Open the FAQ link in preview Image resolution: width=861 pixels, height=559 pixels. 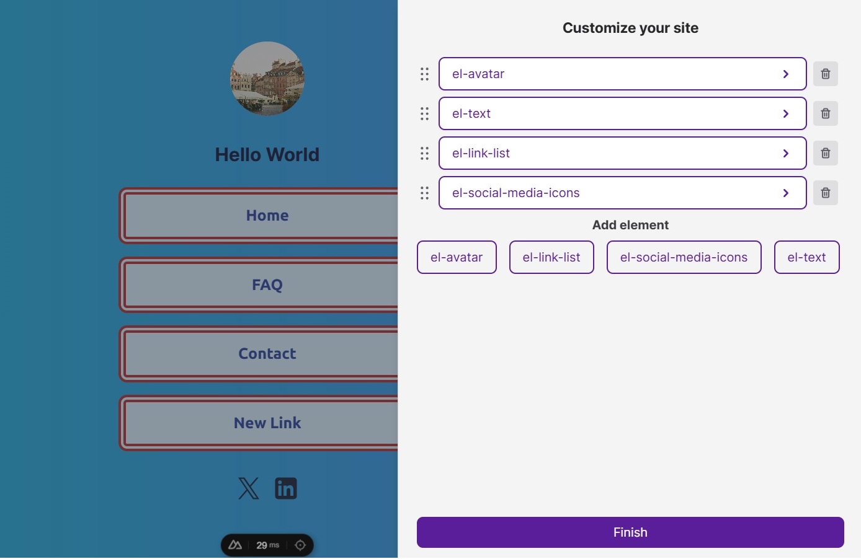pyautogui.click(x=267, y=285)
